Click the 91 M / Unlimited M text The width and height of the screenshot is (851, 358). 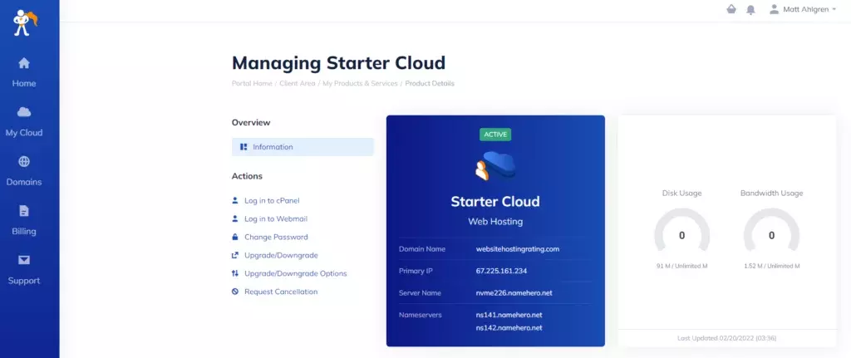pos(681,267)
